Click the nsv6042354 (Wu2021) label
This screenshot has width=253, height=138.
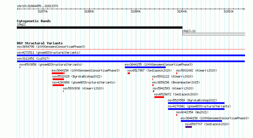coord(192,112)
